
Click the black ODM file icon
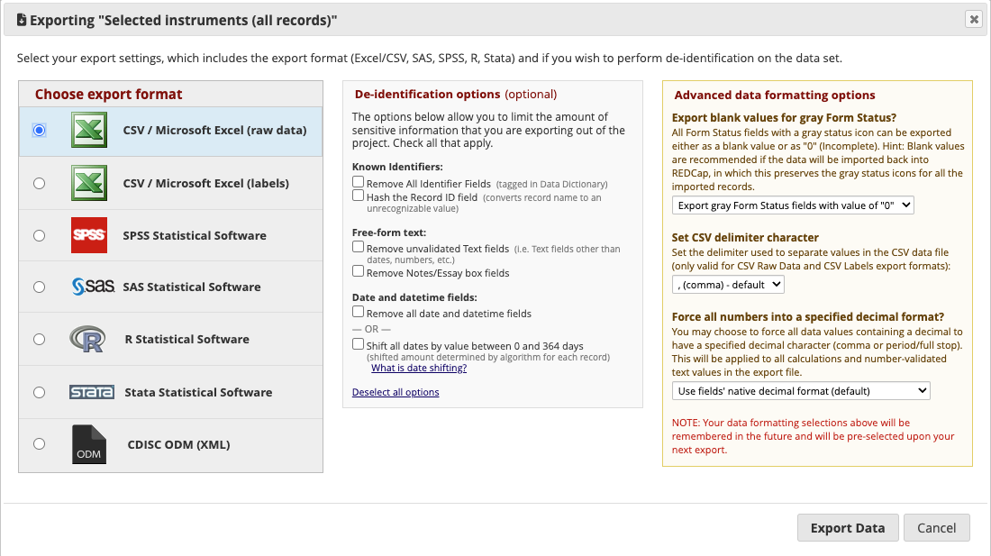click(89, 444)
